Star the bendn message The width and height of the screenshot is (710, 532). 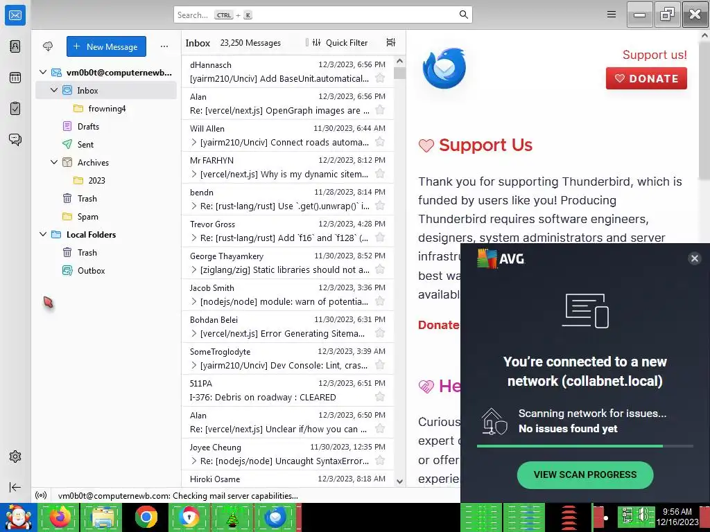[381, 206]
